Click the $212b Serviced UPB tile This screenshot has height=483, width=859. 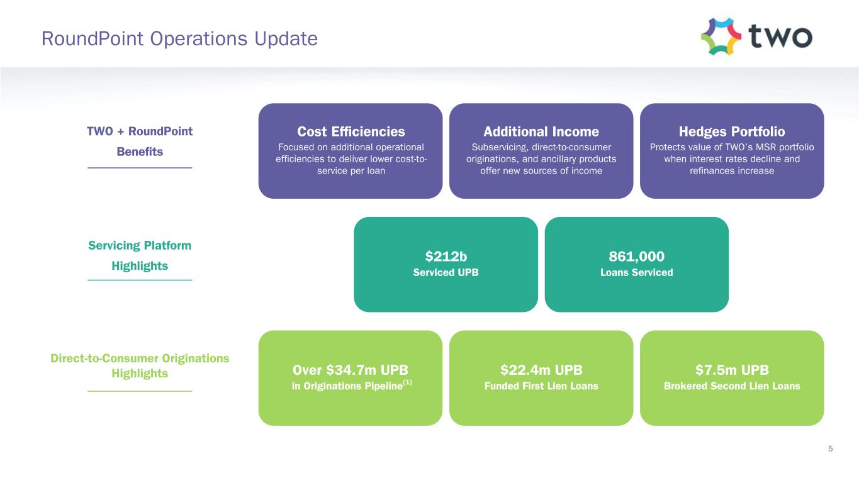pyautogui.click(x=446, y=264)
